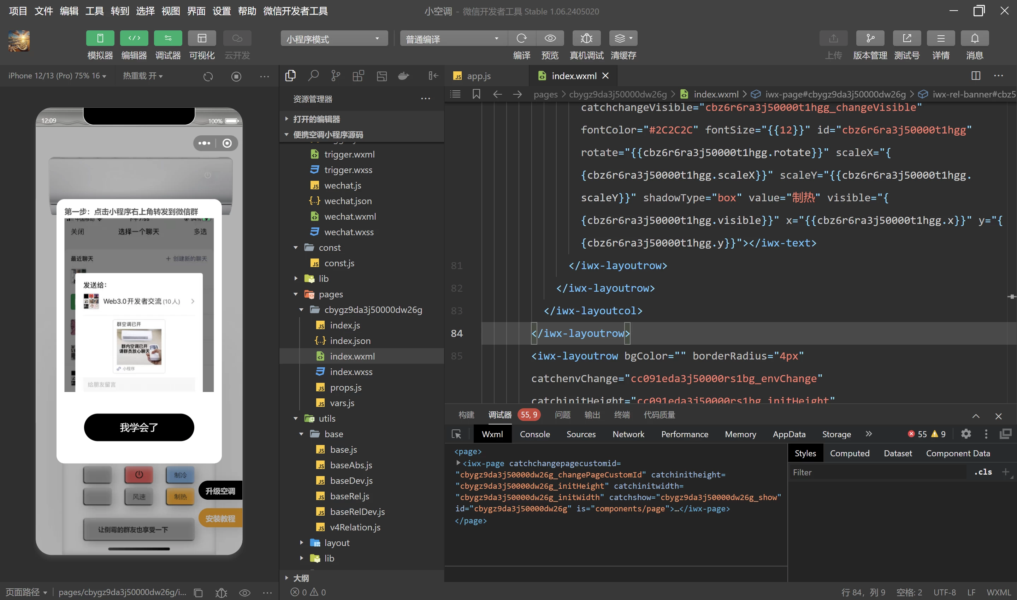Toggle the 调试器 debugger panel button
The height and width of the screenshot is (600, 1017).
[x=168, y=38]
